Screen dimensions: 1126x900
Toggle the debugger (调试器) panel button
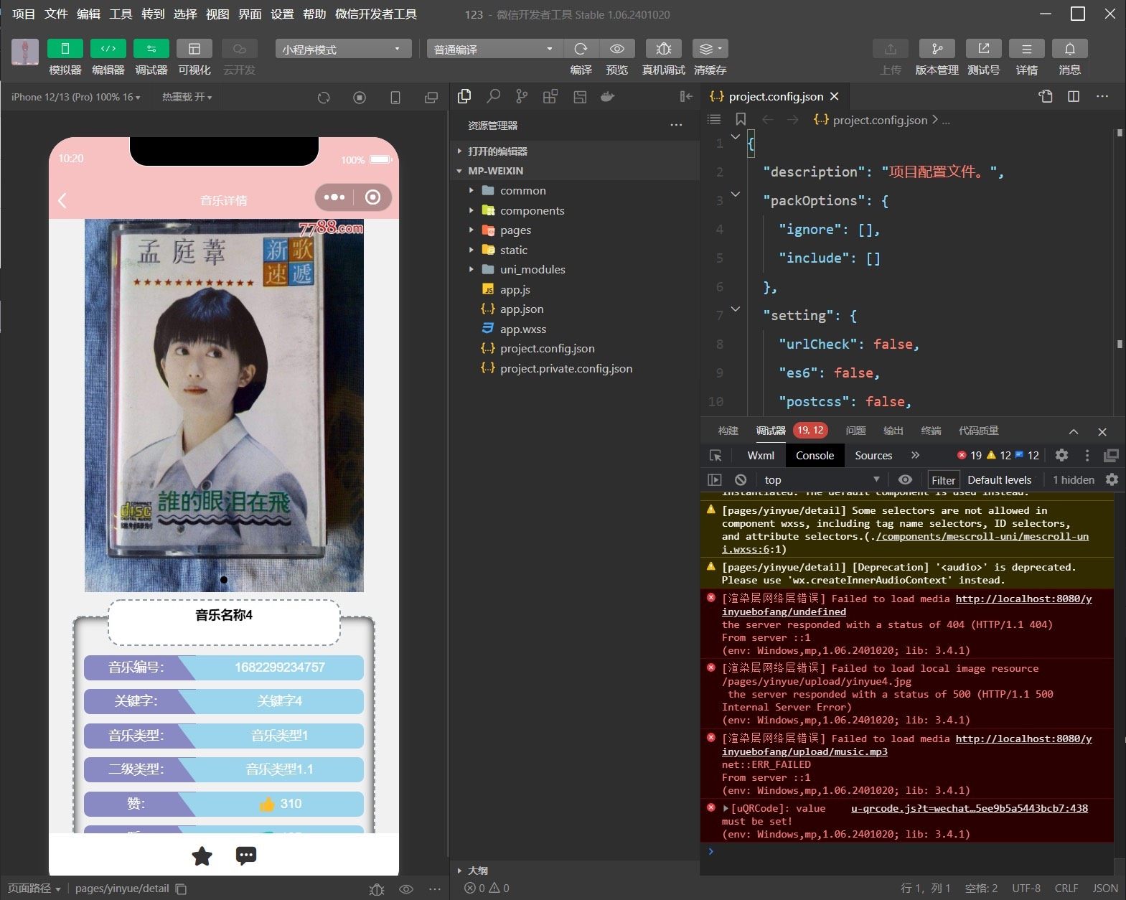(x=151, y=49)
